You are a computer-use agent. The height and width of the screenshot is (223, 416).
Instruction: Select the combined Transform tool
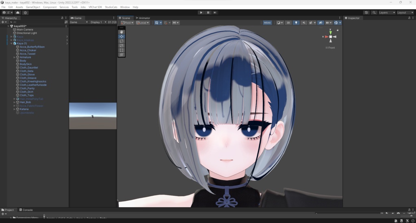tap(121, 55)
